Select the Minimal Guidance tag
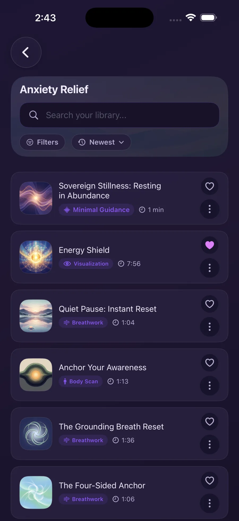 pos(96,210)
